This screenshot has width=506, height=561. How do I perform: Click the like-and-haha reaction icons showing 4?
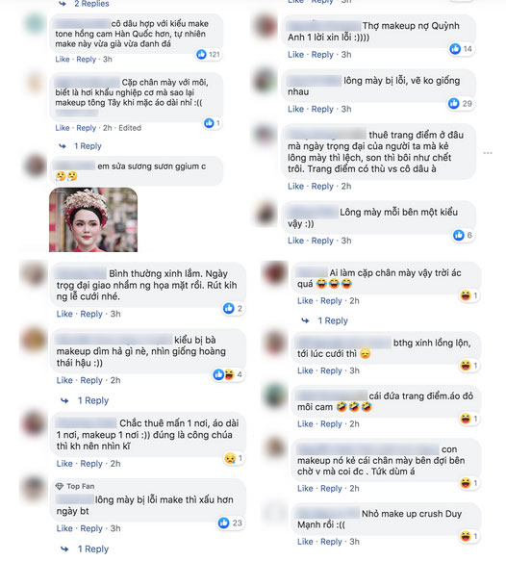coord(224,374)
